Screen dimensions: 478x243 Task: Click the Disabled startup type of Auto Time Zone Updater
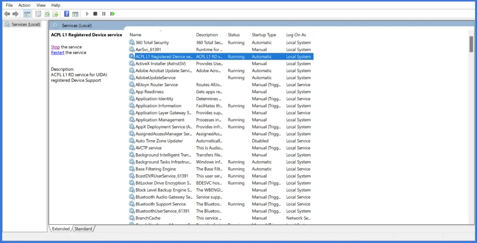(260, 141)
